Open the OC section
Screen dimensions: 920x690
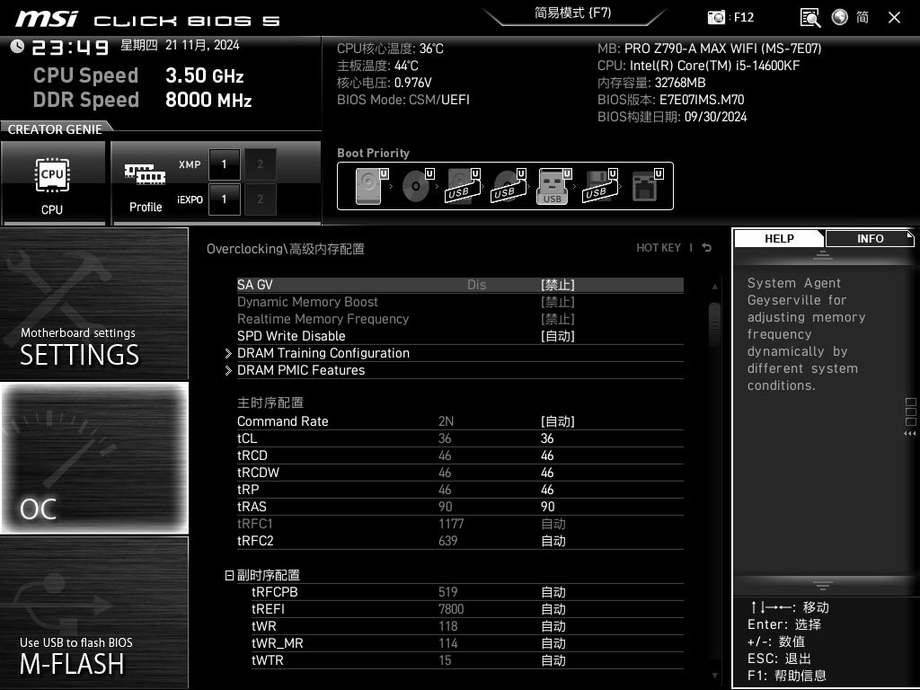[94, 458]
